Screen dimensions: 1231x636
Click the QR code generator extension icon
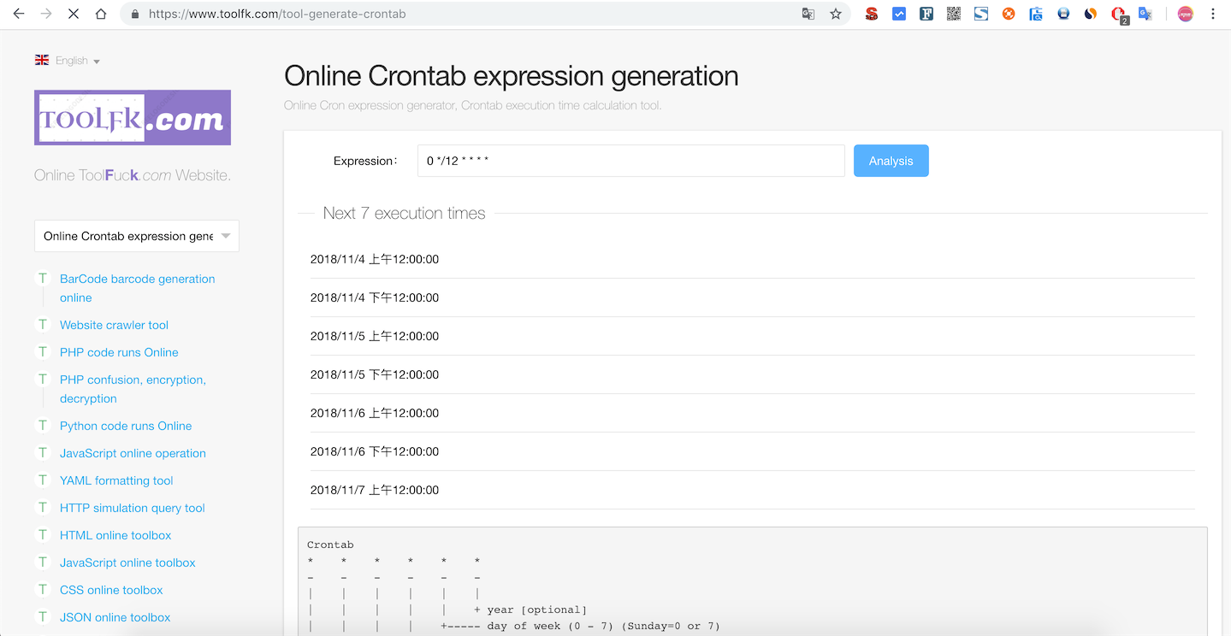pos(954,13)
